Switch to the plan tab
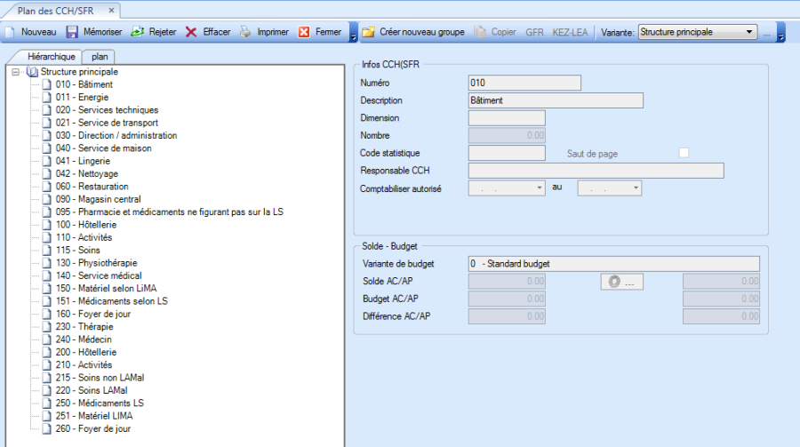The height and width of the screenshot is (447, 800). point(100,57)
